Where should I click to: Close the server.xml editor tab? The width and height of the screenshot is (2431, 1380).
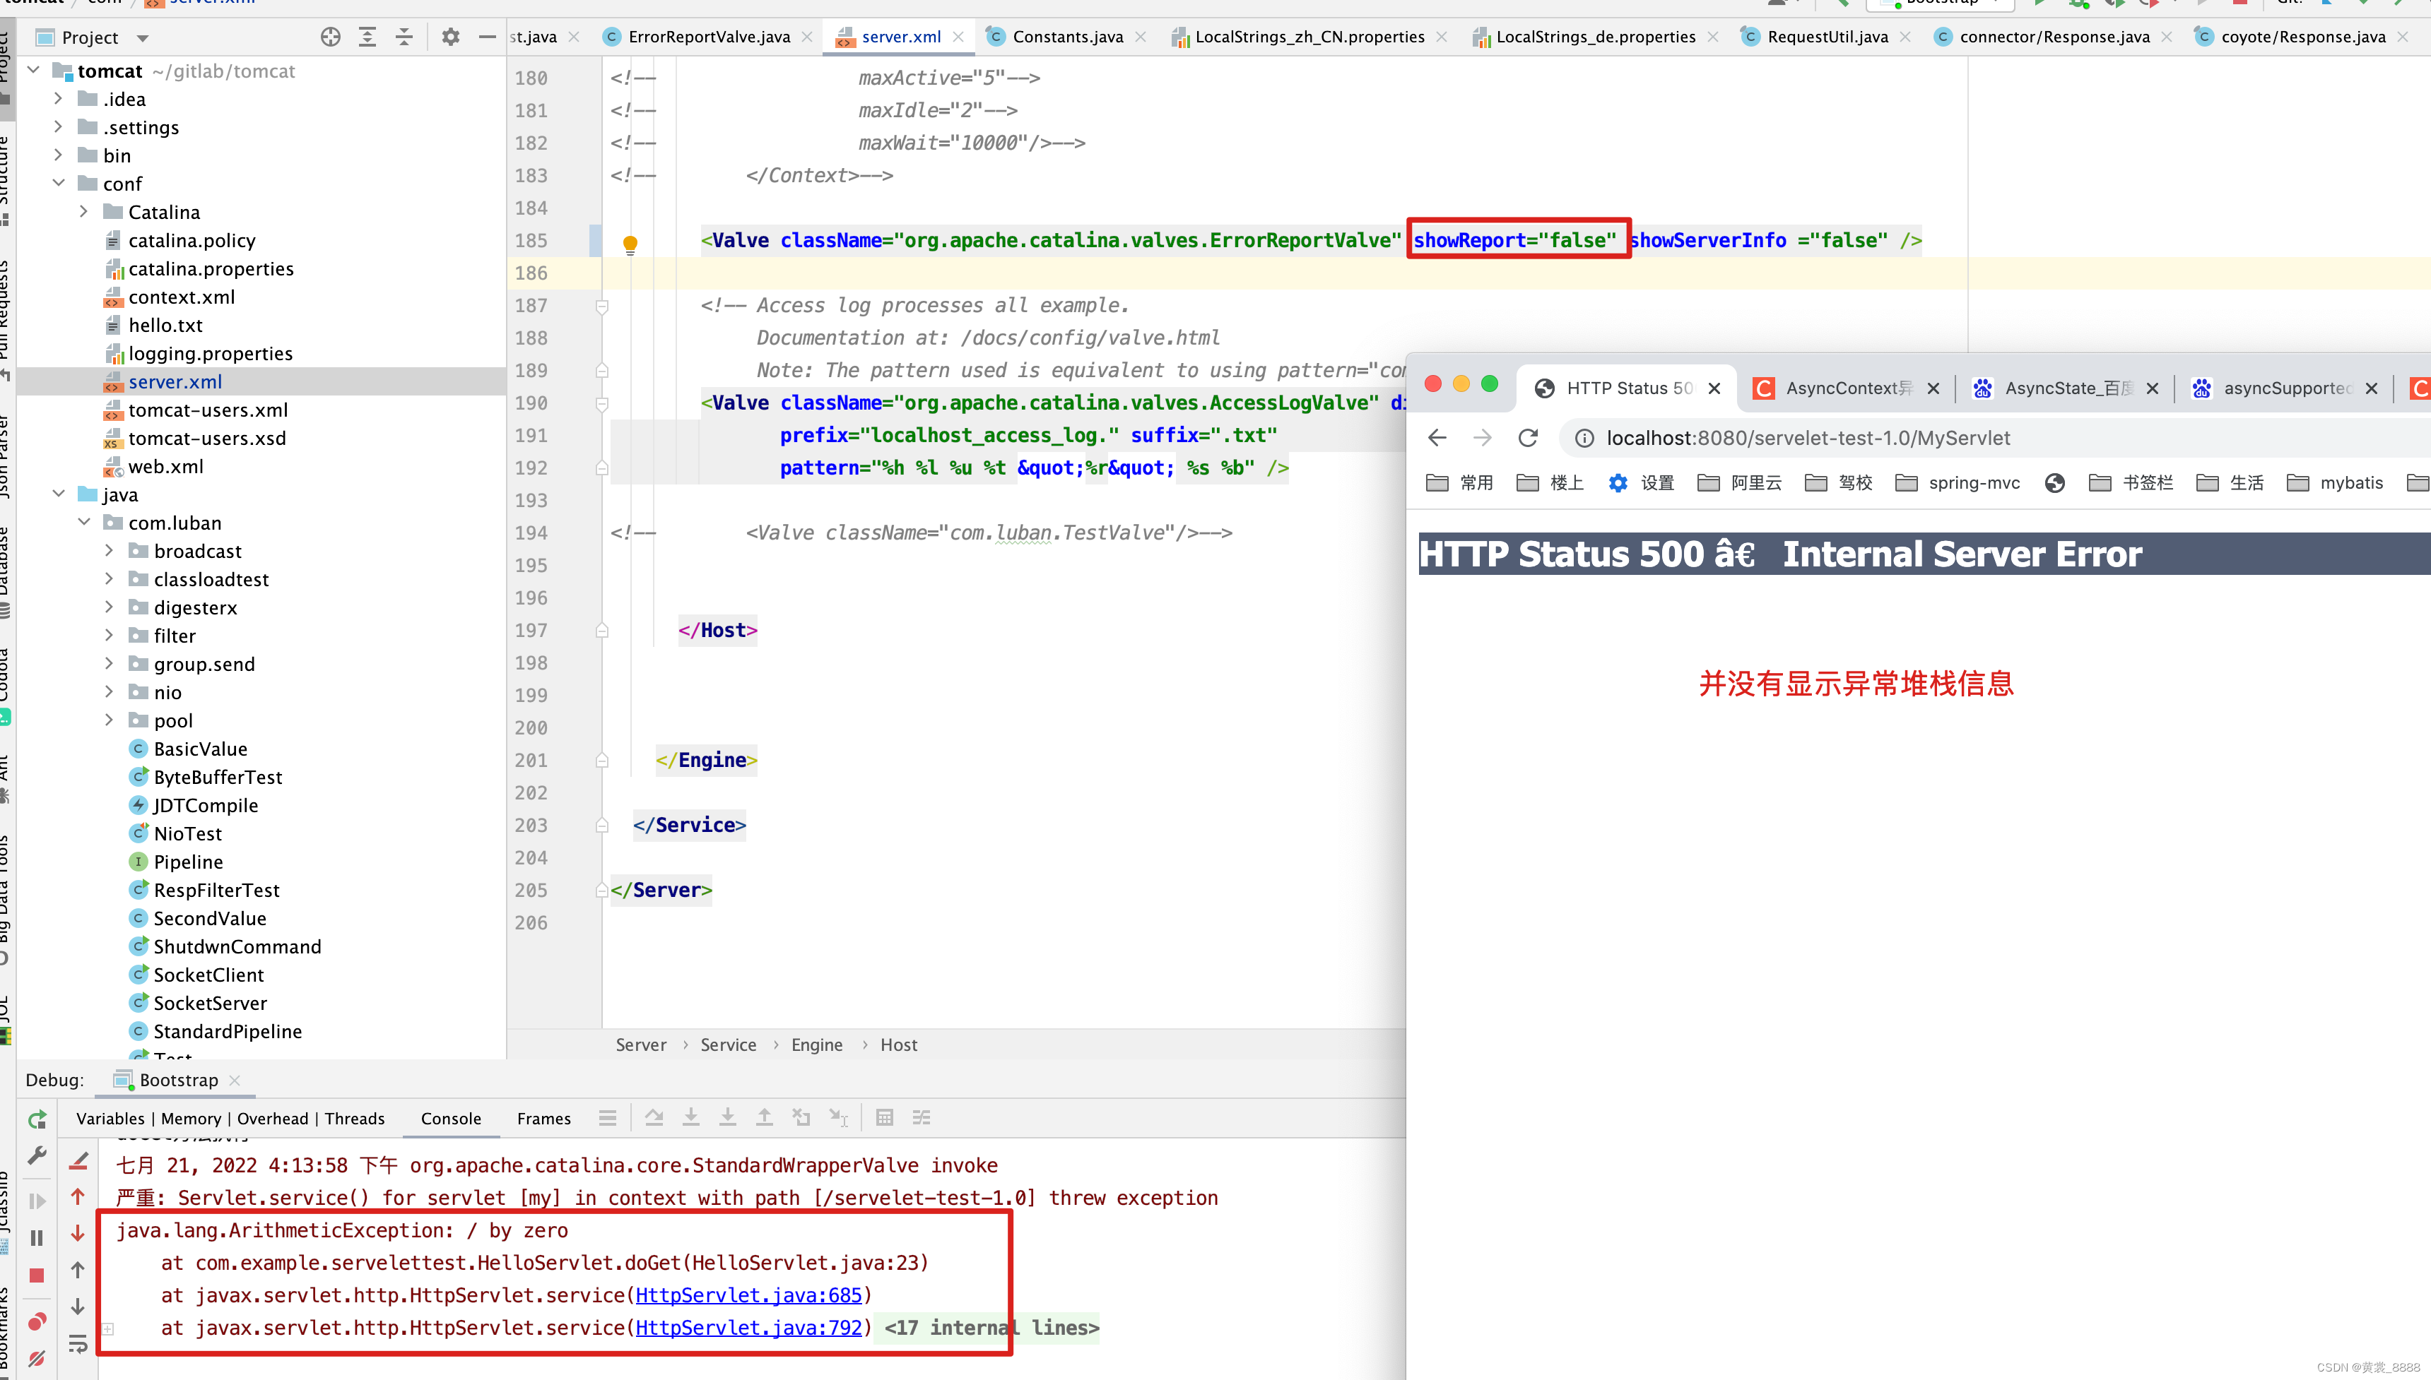click(x=958, y=37)
